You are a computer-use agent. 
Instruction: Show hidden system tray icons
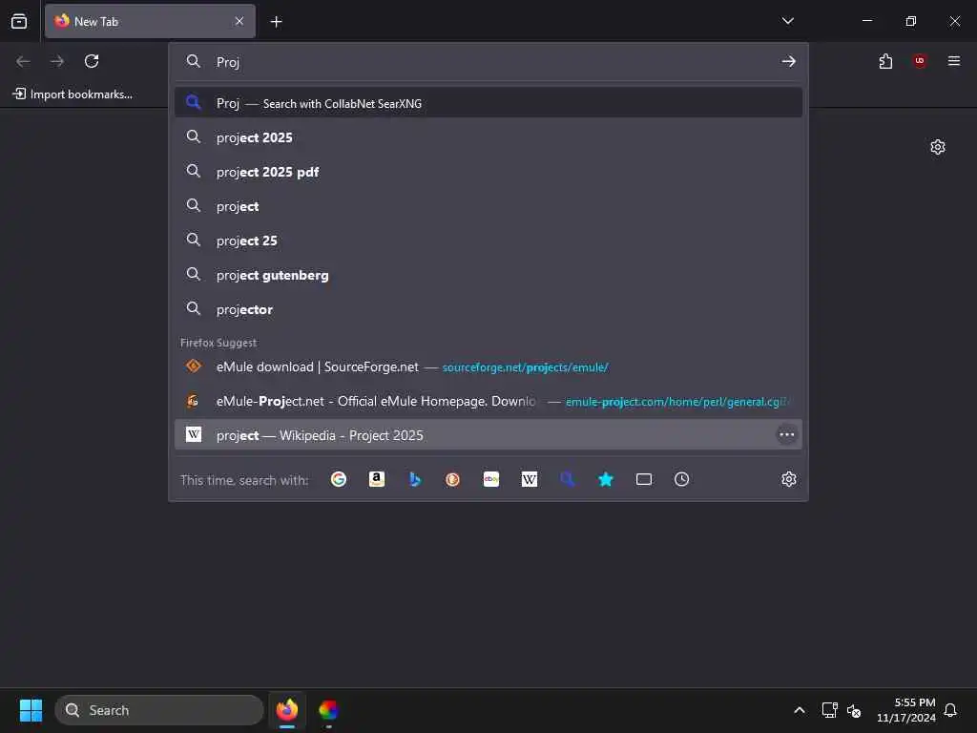(x=799, y=710)
